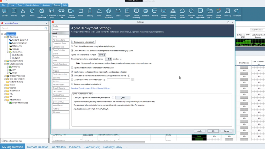Collapse the vCenter Demo node
The height and width of the screenshot is (149, 265).
click(x=8, y=52)
